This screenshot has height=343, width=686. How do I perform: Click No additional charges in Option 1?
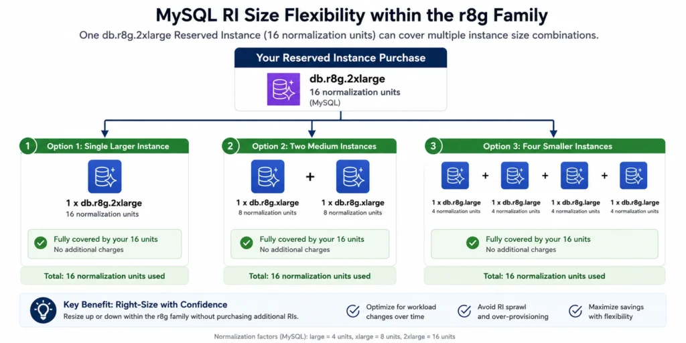tap(89, 249)
